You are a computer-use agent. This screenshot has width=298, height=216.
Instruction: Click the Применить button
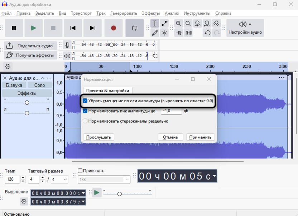coord(200,137)
